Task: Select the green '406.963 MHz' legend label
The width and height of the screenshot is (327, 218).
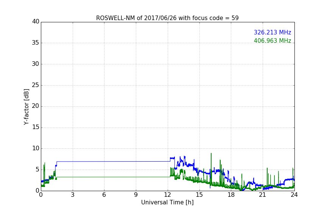Action: [x=272, y=40]
